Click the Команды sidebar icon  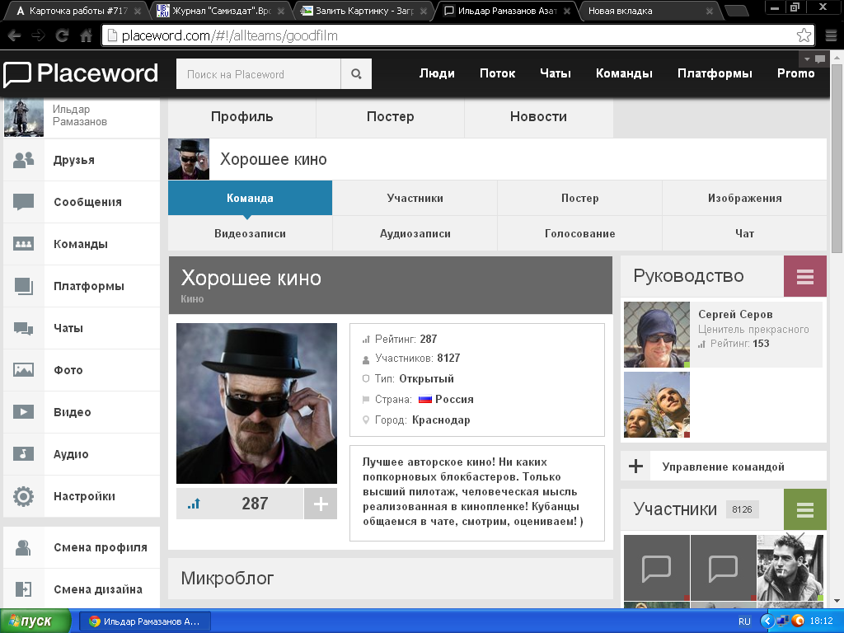coord(23,244)
